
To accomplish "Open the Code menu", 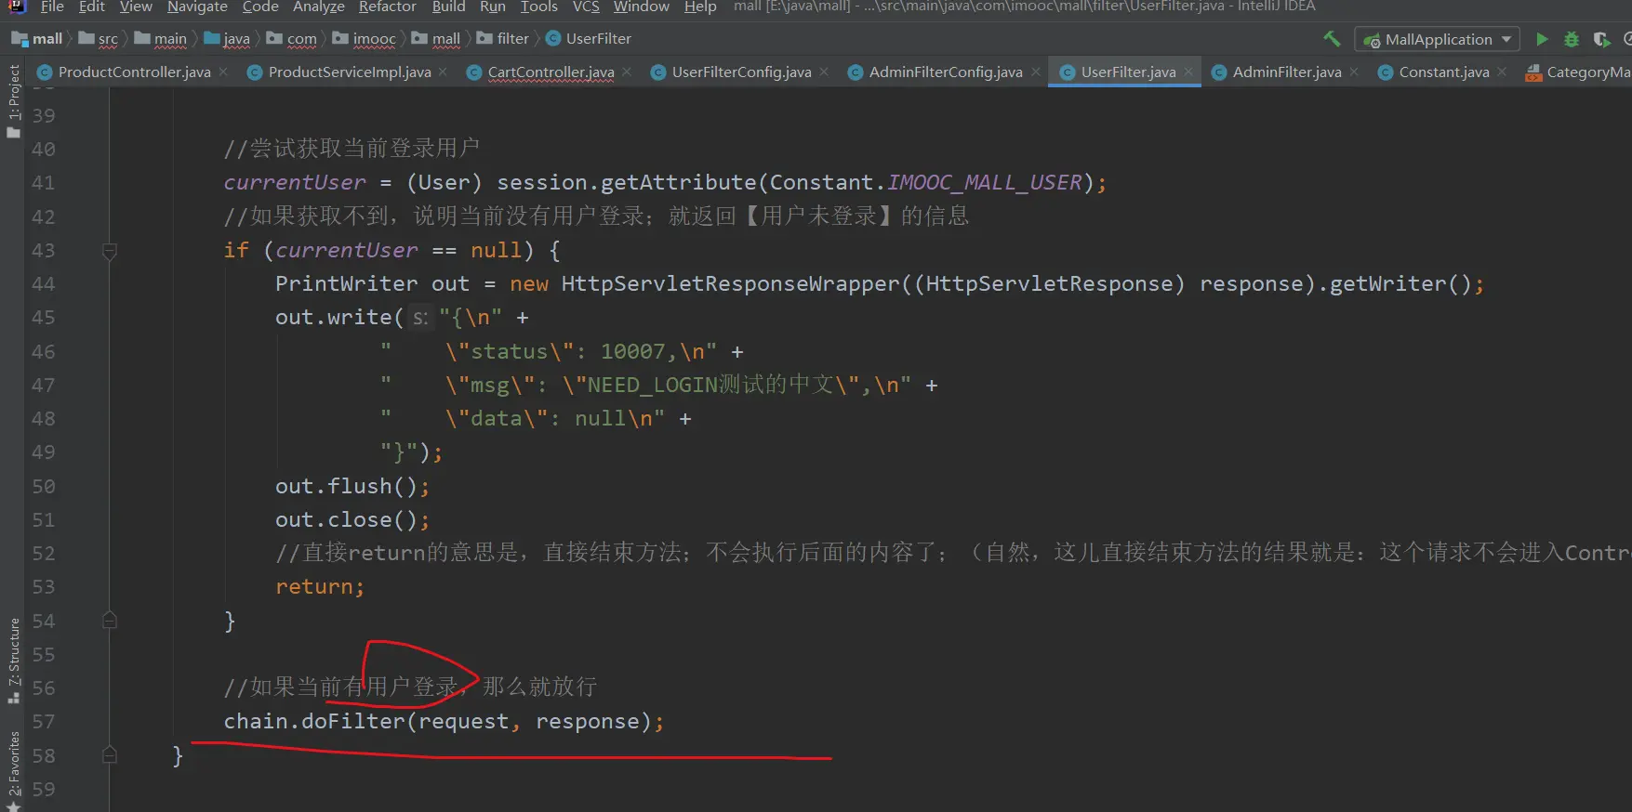I will pos(260,7).
